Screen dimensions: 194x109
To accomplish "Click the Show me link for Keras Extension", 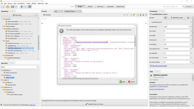I will (32, 105).
